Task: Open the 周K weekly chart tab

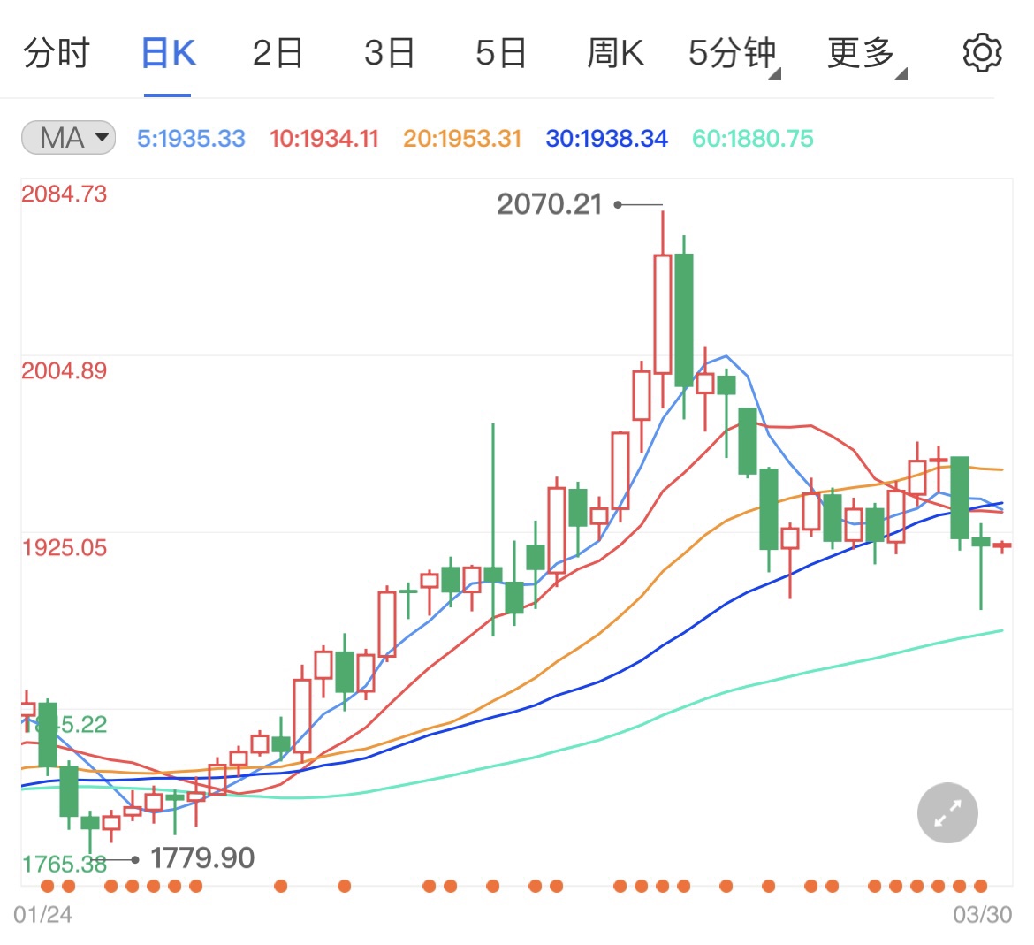Action: click(x=615, y=52)
